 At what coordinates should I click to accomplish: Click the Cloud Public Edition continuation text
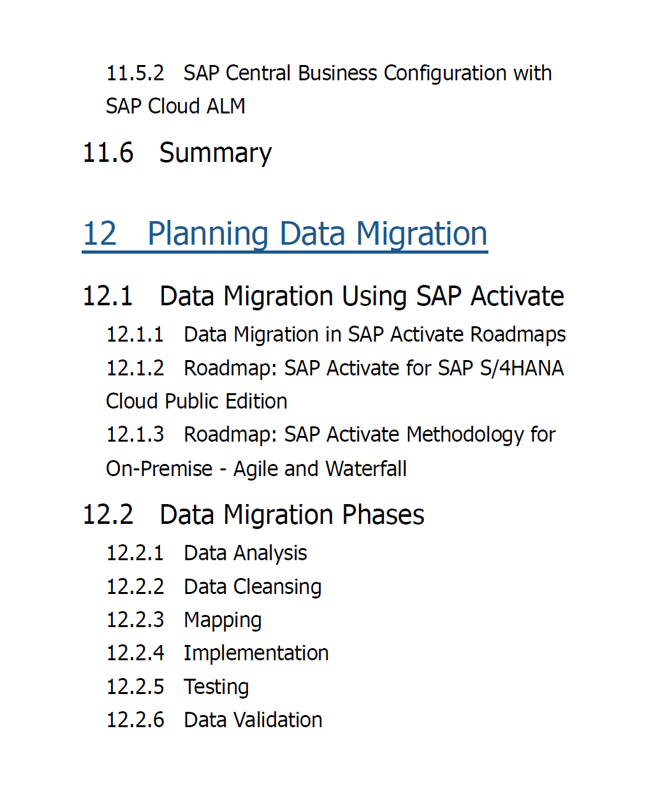pos(196,402)
